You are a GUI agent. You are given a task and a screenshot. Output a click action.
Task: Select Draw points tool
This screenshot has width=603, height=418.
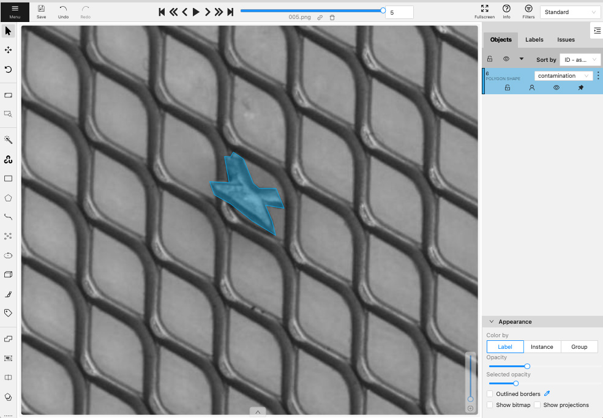pyautogui.click(x=8, y=236)
